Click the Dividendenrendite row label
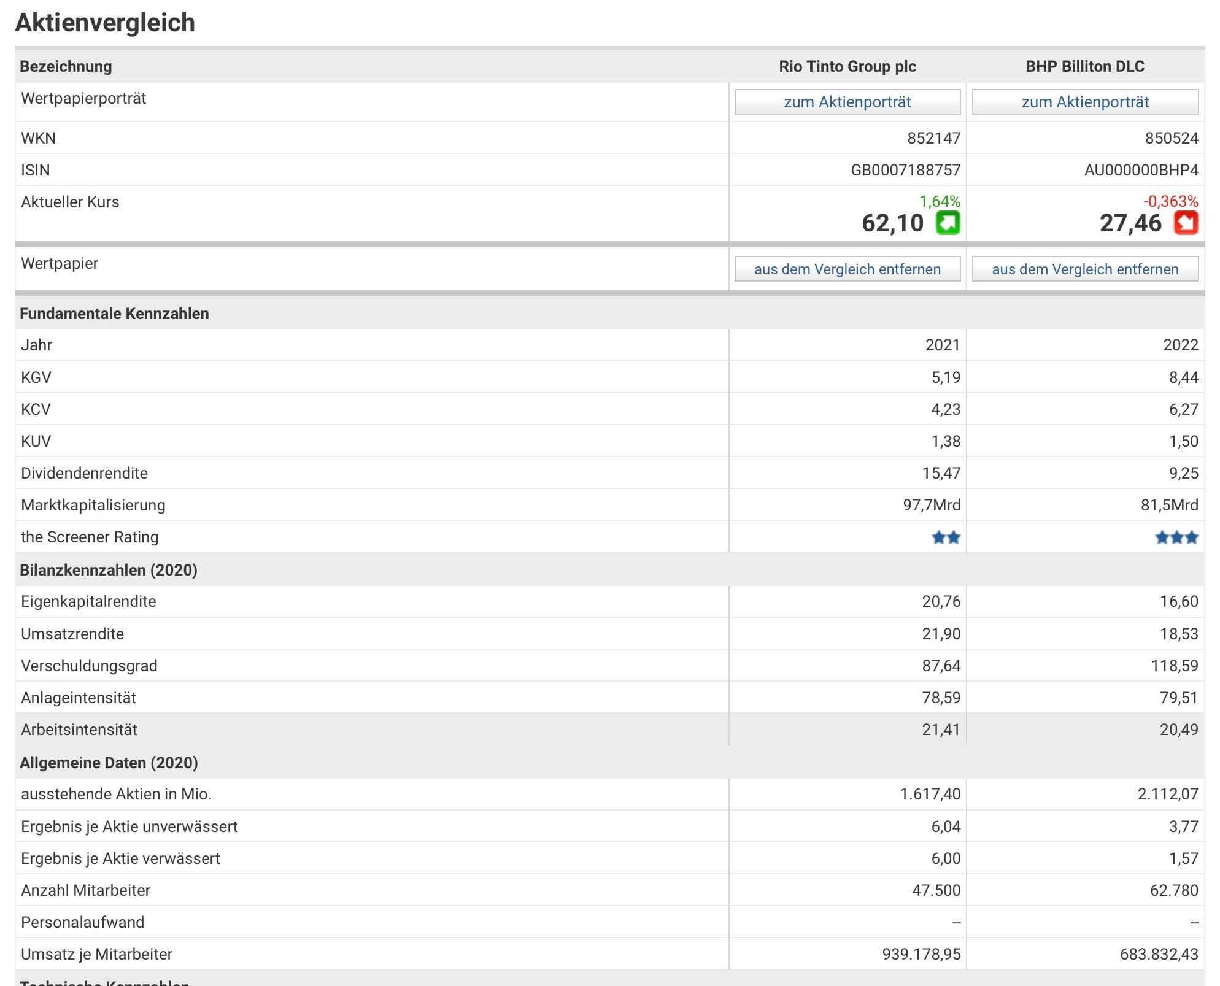 click(84, 473)
